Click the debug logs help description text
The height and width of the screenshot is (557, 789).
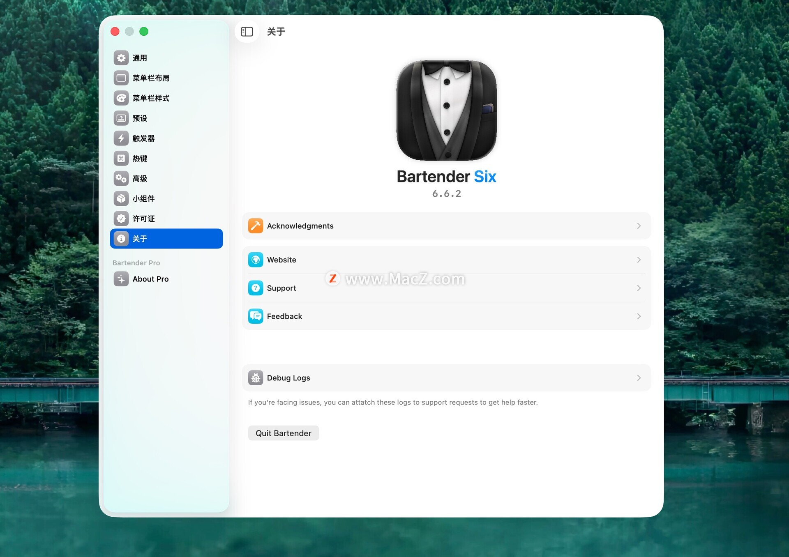click(x=393, y=402)
